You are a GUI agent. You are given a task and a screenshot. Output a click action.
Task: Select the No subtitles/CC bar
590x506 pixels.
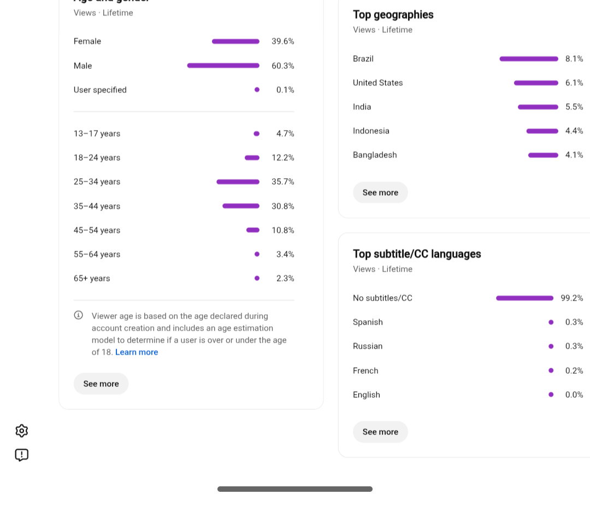524,298
